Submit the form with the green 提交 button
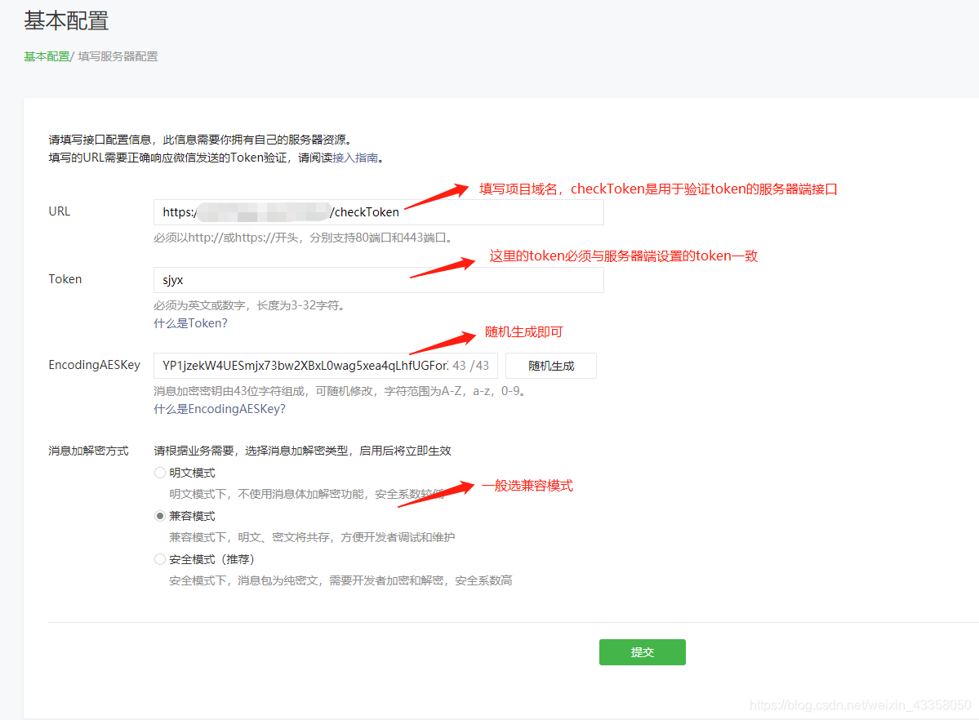Screen dimensions: 979x720 (642, 652)
